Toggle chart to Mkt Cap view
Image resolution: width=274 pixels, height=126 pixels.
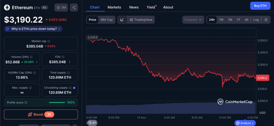point(106,20)
